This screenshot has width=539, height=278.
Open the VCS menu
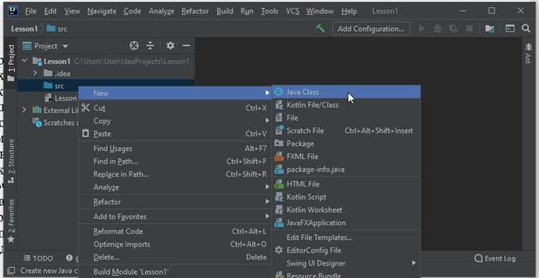click(x=292, y=11)
